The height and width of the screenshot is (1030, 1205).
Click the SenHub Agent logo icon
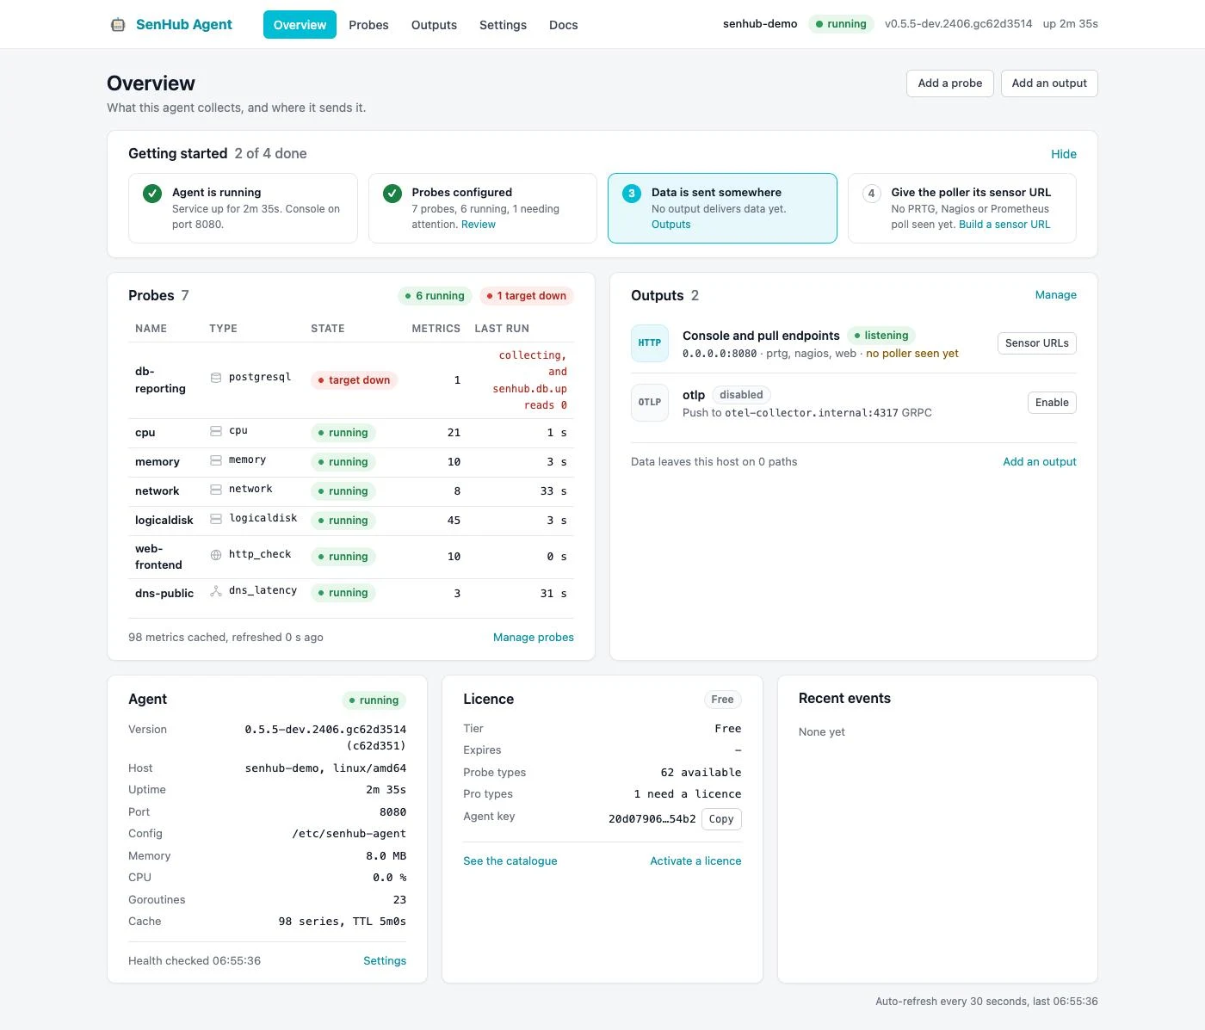(118, 25)
